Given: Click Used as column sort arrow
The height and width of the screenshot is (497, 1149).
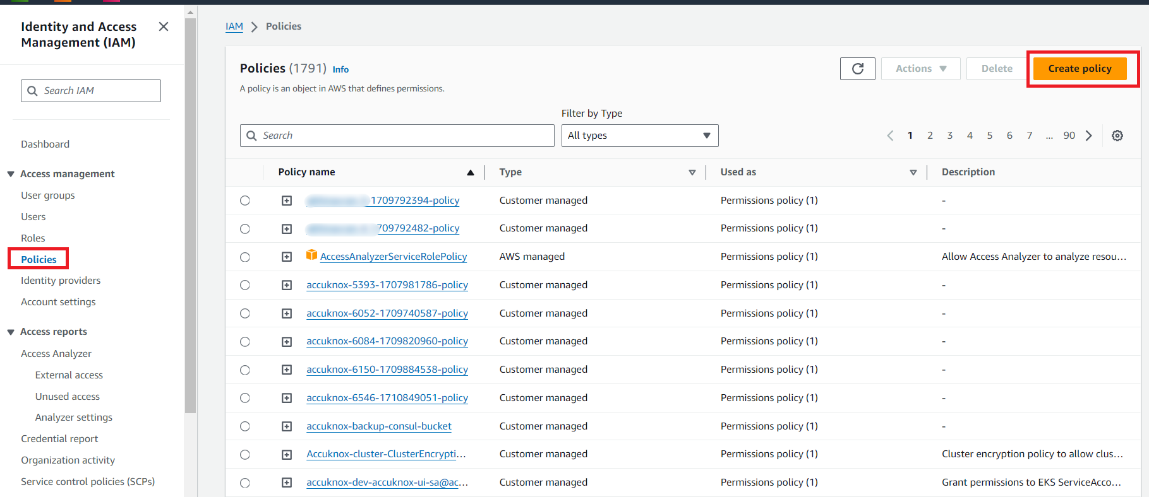Looking at the screenshot, I should click(x=913, y=172).
